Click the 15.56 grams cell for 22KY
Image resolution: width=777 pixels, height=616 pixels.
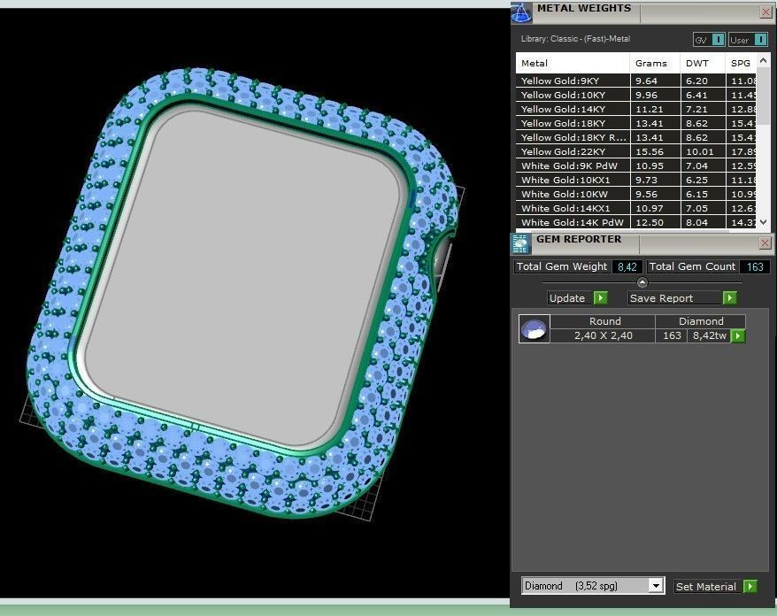pos(655,151)
